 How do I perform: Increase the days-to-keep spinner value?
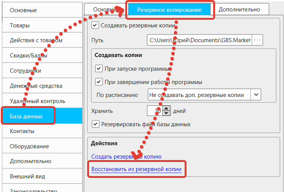[x=166, y=109]
